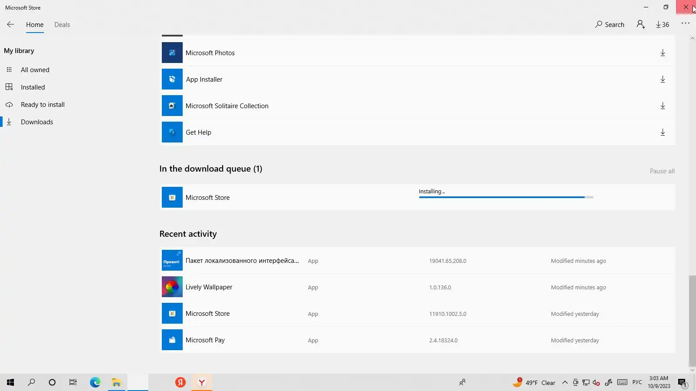Switch input language via РУС indicator
Screen dimensions: 696x391
(637, 382)
